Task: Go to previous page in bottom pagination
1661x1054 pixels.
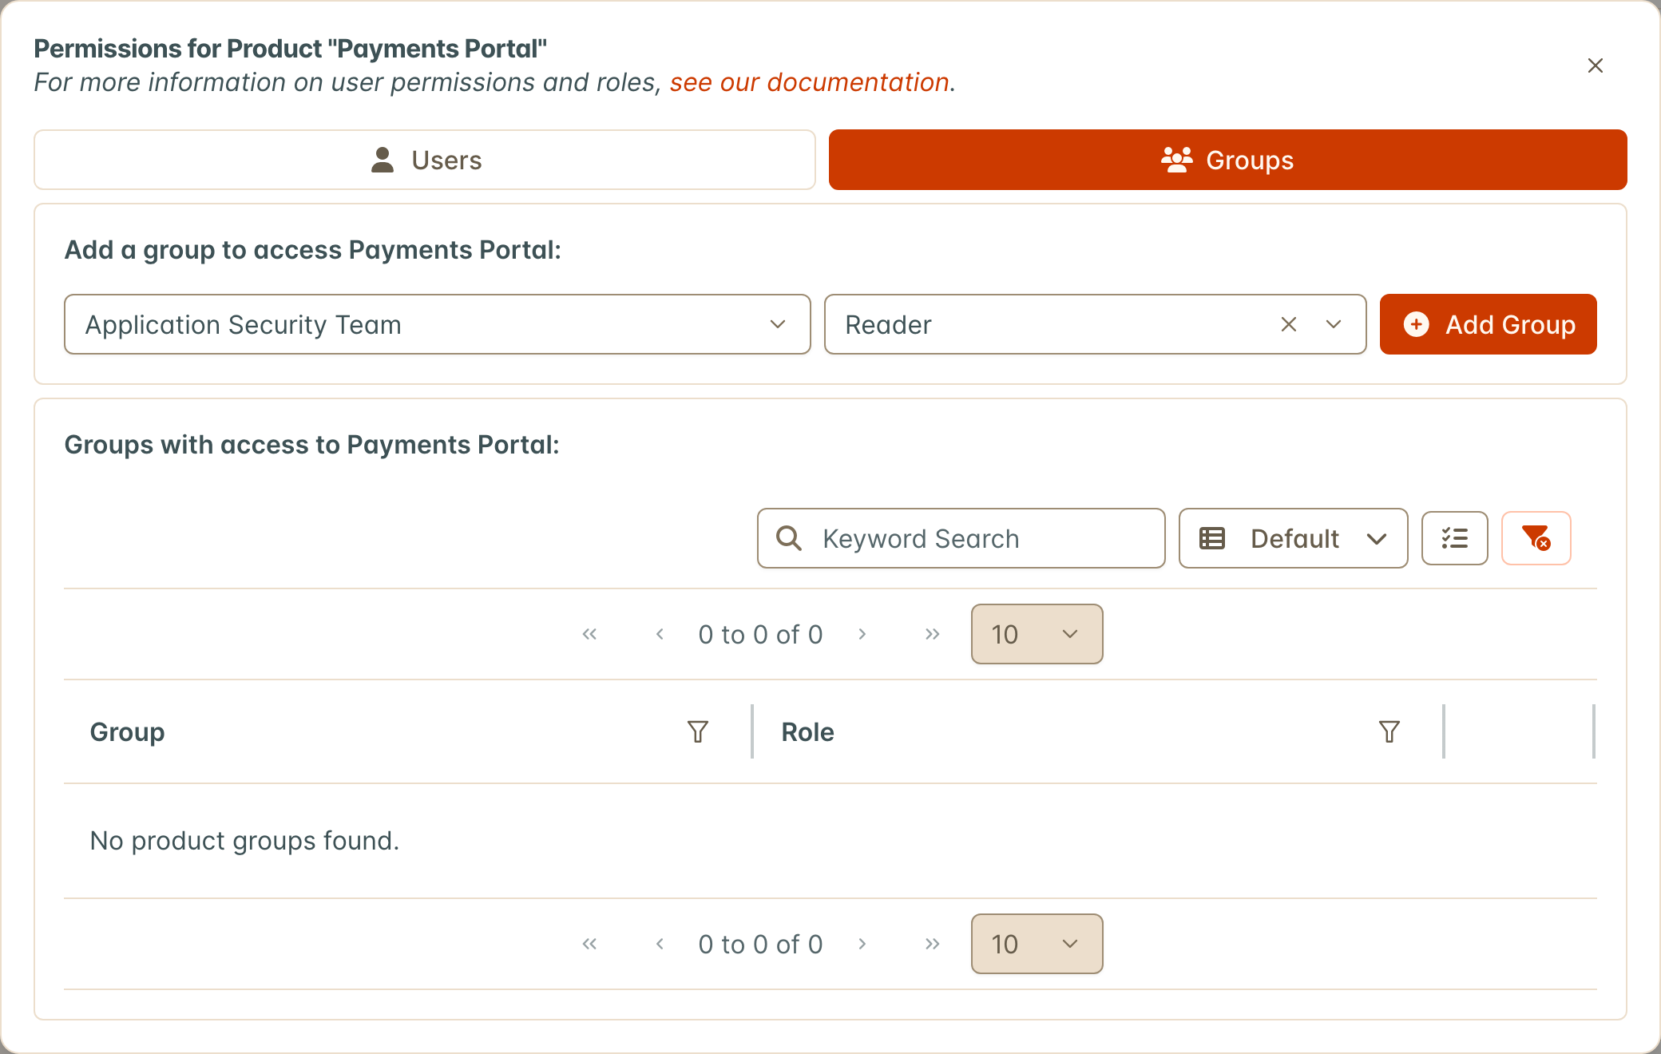Action: (660, 944)
